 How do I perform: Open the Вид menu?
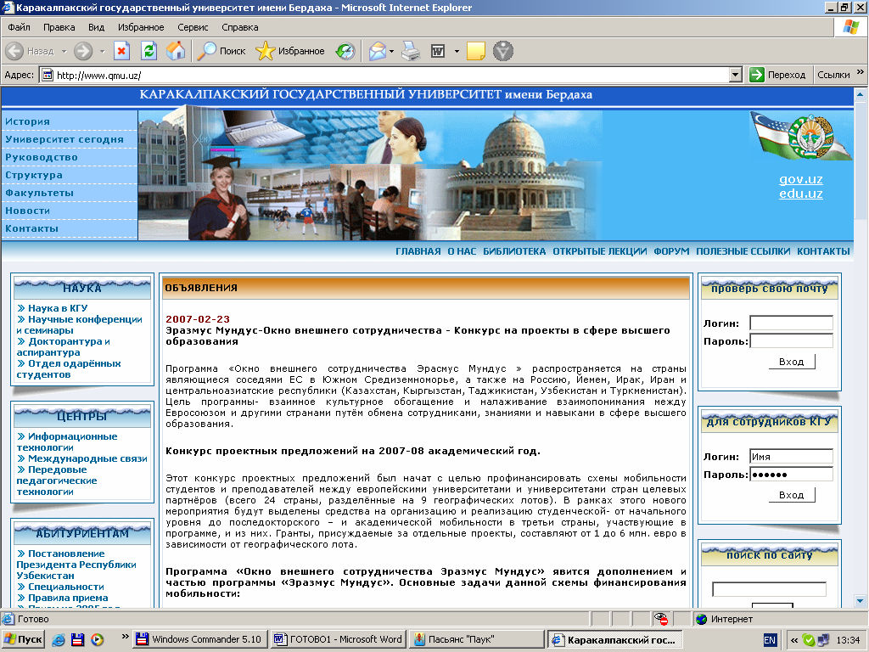(96, 27)
